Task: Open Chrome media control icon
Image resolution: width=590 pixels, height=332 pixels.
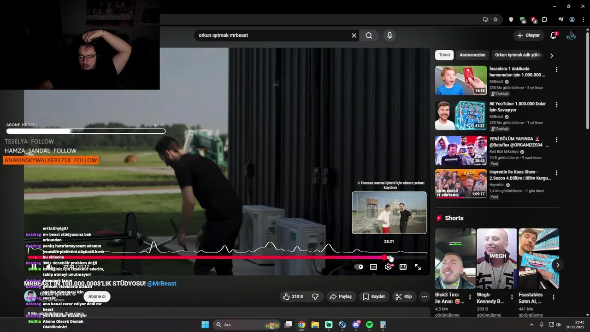Action: (560, 19)
